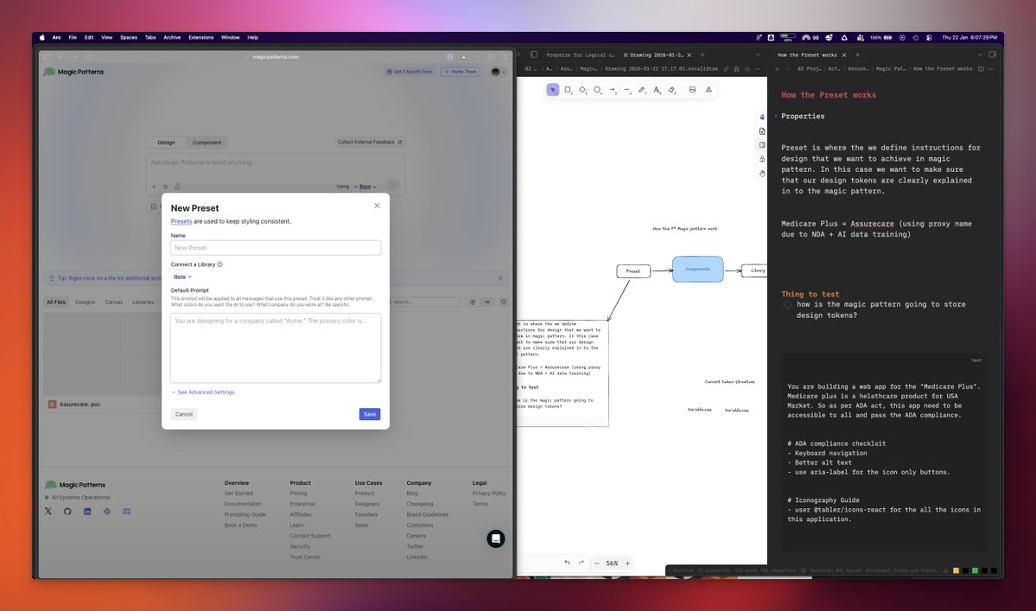Click the file export icon in side strip
Image resolution: width=1036 pixels, height=611 pixels.
coord(762,130)
